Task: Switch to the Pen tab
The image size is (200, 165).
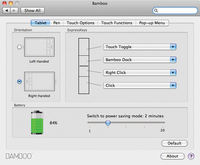Action: pyautogui.click(x=57, y=23)
